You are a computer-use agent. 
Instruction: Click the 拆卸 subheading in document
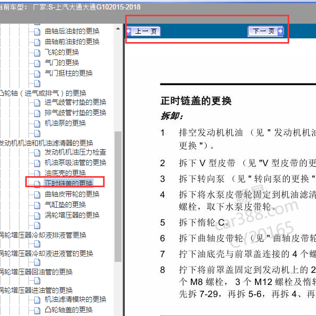point(172,116)
